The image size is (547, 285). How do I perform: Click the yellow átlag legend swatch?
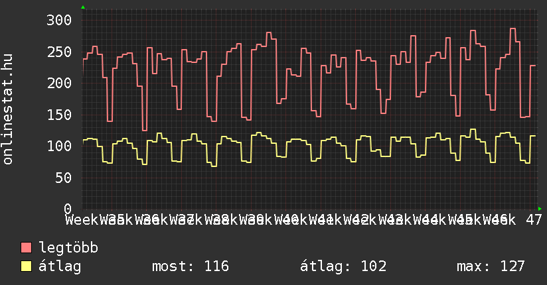pos(27,266)
